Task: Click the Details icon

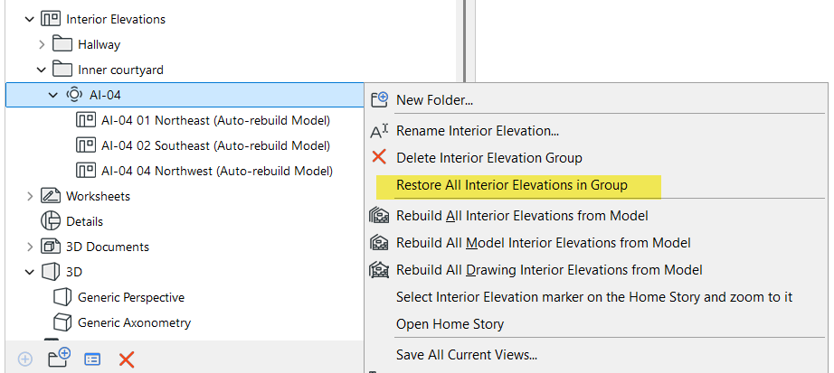Action: pos(51,221)
